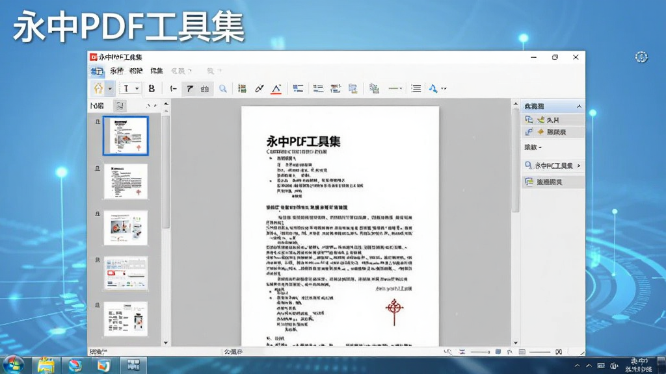Screen dimensions: 666x374
Task: Open the dropdown arrow beside the Home icon
Action: (110, 88)
